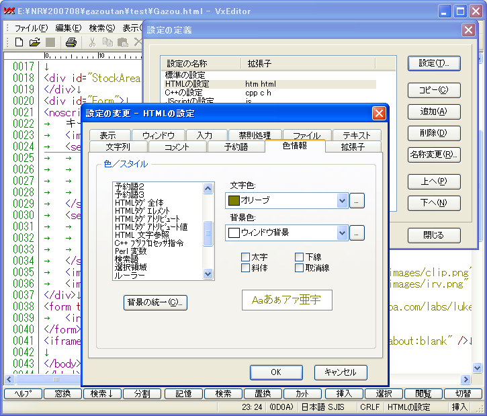Viewport: 487px width, 416px height.
Task: Switch to the コメント tab
Action: coord(177,147)
